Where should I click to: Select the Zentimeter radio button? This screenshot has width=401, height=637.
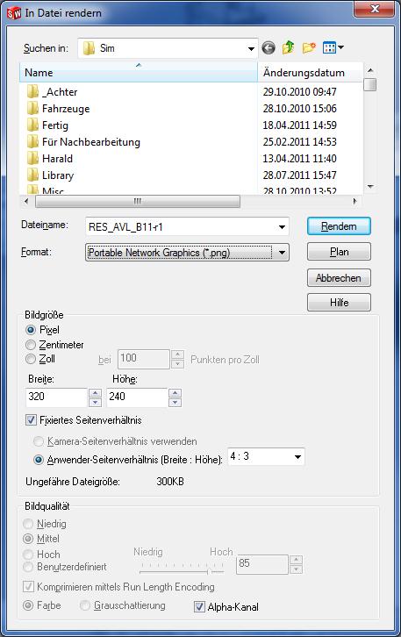pos(31,345)
